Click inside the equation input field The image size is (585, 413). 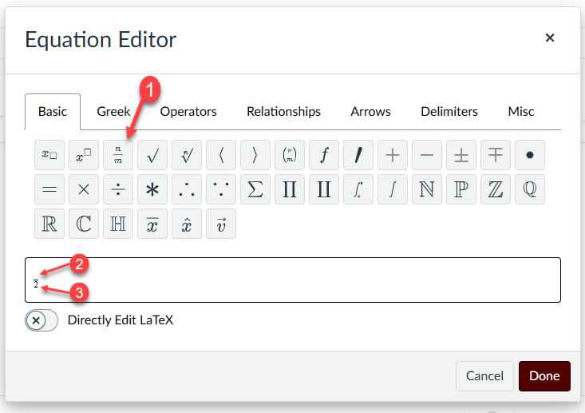click(293, 280)
